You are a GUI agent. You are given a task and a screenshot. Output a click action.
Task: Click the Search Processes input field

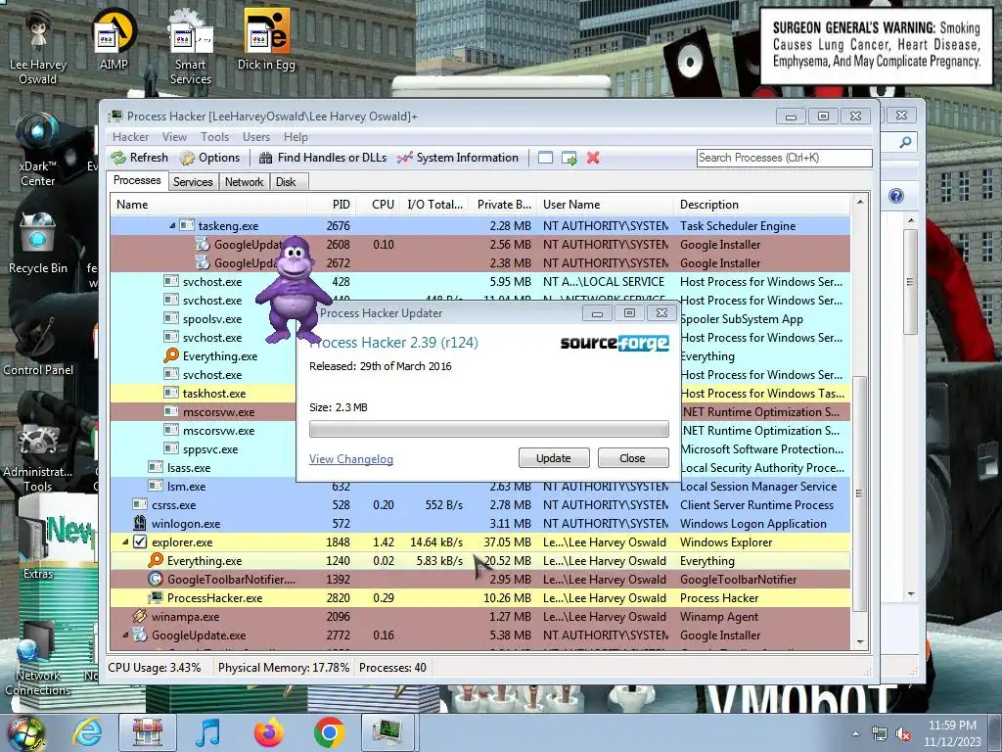(784, 158)
